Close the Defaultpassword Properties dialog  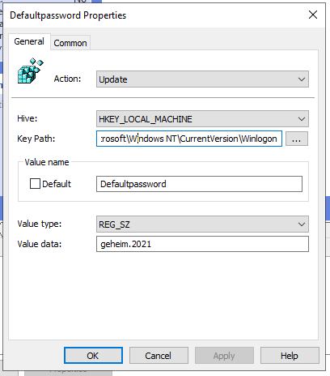(313, 15)
